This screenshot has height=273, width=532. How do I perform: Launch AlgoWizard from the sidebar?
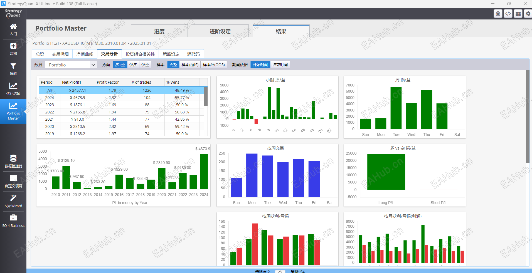click(x=13, y=202)
